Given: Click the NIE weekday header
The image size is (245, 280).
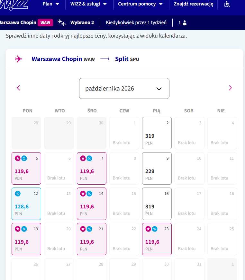Looking at the screenshot, I should coord(221,111).
